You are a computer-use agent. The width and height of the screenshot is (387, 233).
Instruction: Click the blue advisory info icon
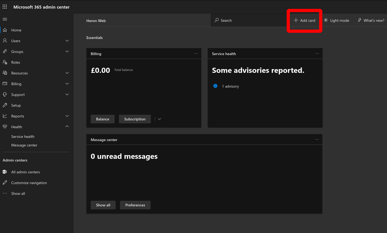[215, 86]
